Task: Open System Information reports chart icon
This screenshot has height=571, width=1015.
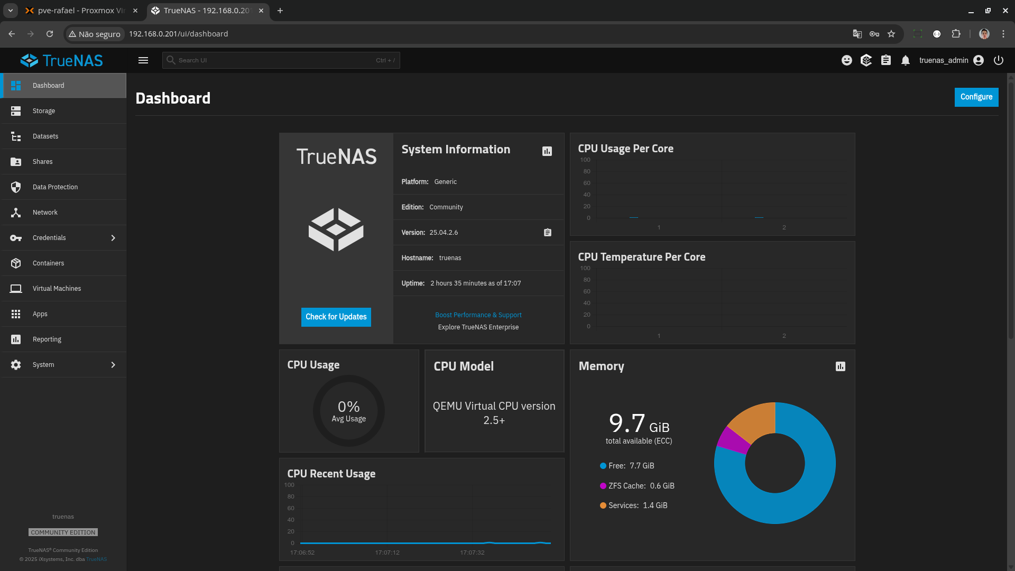Action: (x=547, y=151)
